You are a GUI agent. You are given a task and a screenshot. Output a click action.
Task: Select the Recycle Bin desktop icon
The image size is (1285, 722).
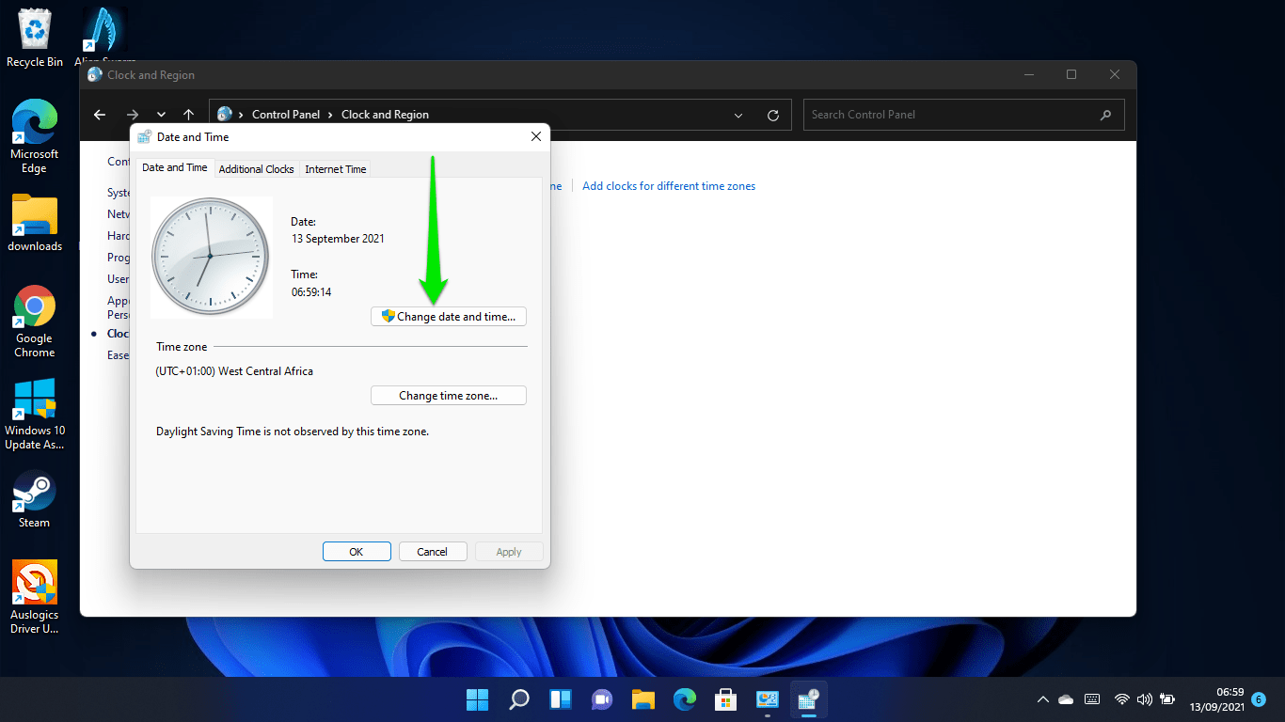click(x=35, y=38)
